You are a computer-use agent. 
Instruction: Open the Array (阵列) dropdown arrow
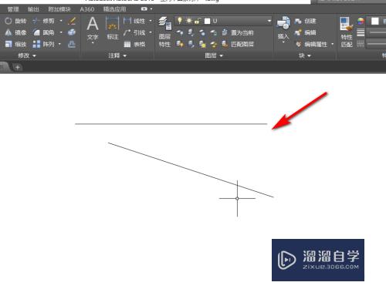tap(60, 44)
